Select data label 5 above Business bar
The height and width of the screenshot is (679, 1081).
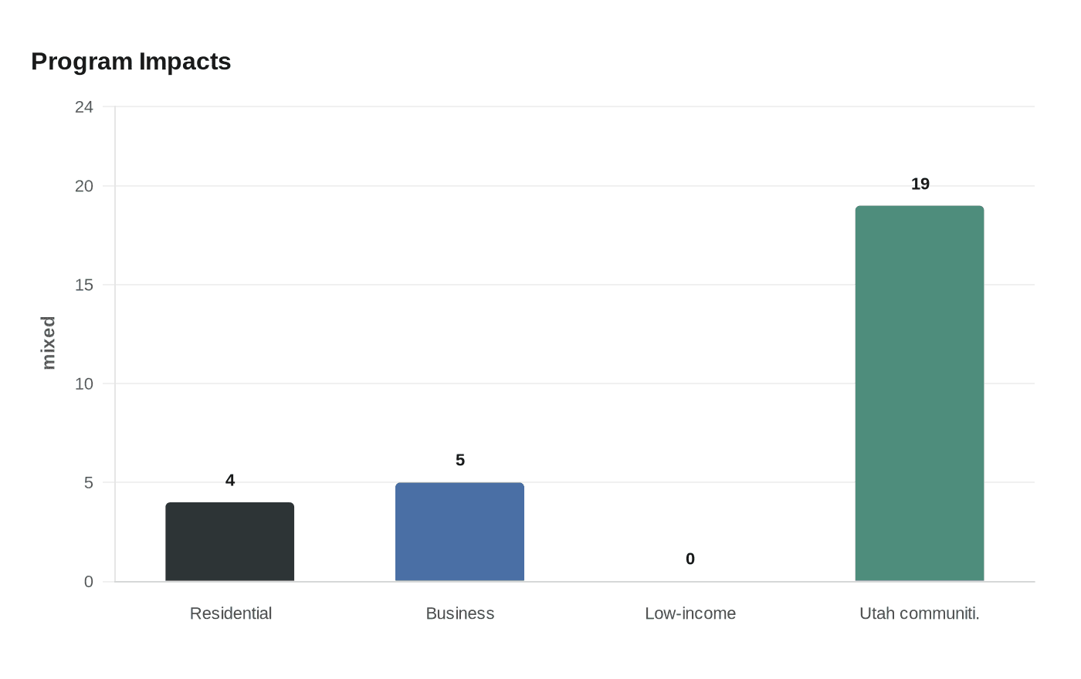click(x=460, y=461)
